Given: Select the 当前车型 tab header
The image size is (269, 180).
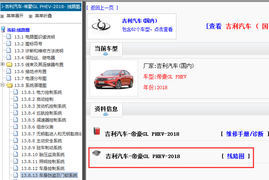Looking at the screenshot, I should [x=106, y=50].
